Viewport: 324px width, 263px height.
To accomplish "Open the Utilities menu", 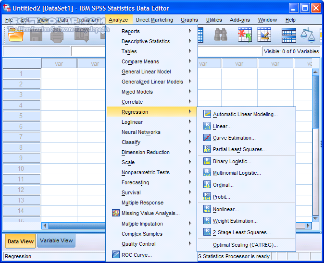I will (214, 20).
